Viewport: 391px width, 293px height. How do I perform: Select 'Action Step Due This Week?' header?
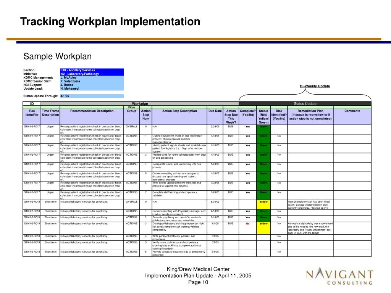(x=231, y=117)
